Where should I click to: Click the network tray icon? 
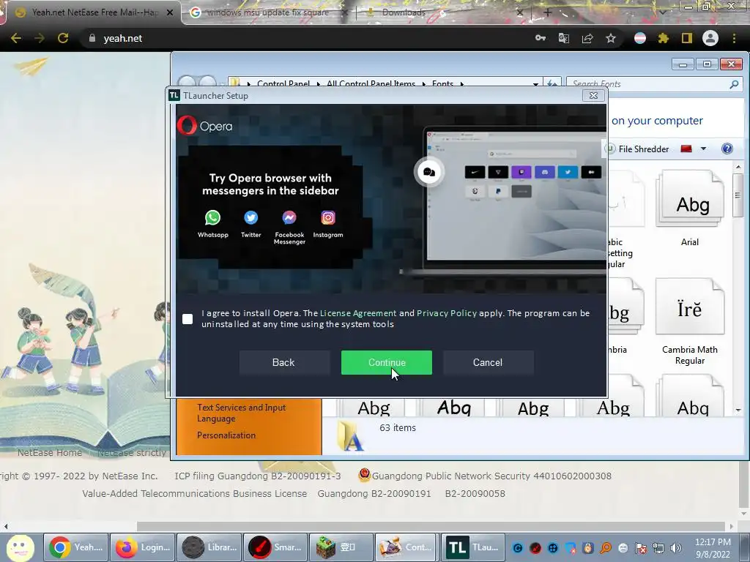[x=658, y=548]
